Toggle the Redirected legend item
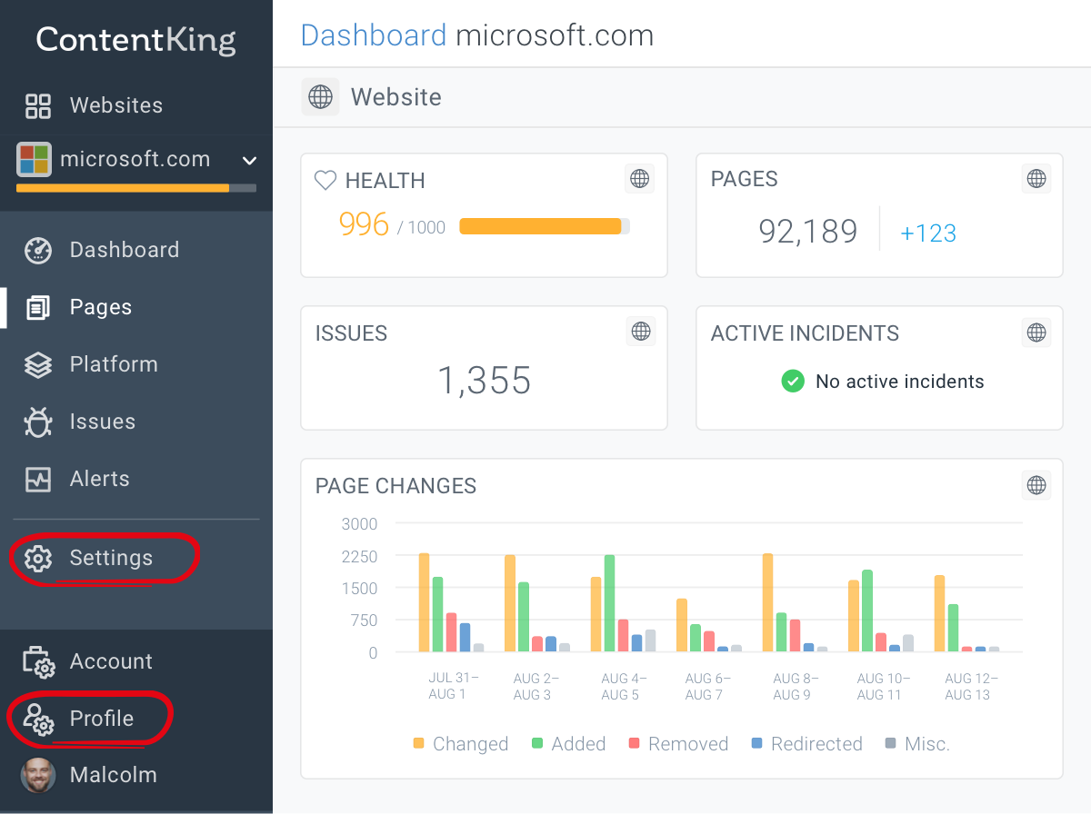 point(806,744)
